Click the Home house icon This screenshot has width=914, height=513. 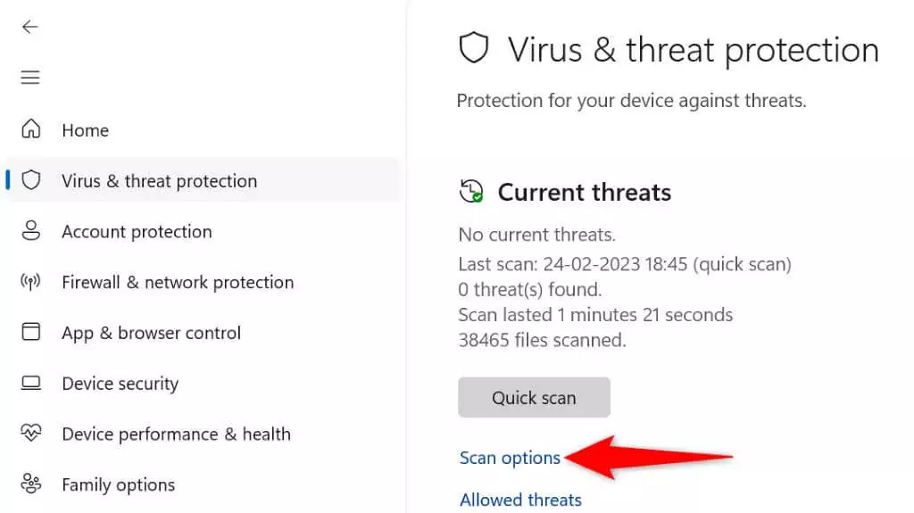31,128
